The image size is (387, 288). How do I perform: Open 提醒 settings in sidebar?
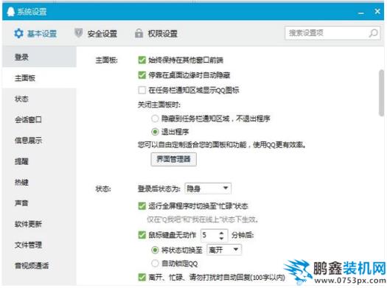pos(40,161)
